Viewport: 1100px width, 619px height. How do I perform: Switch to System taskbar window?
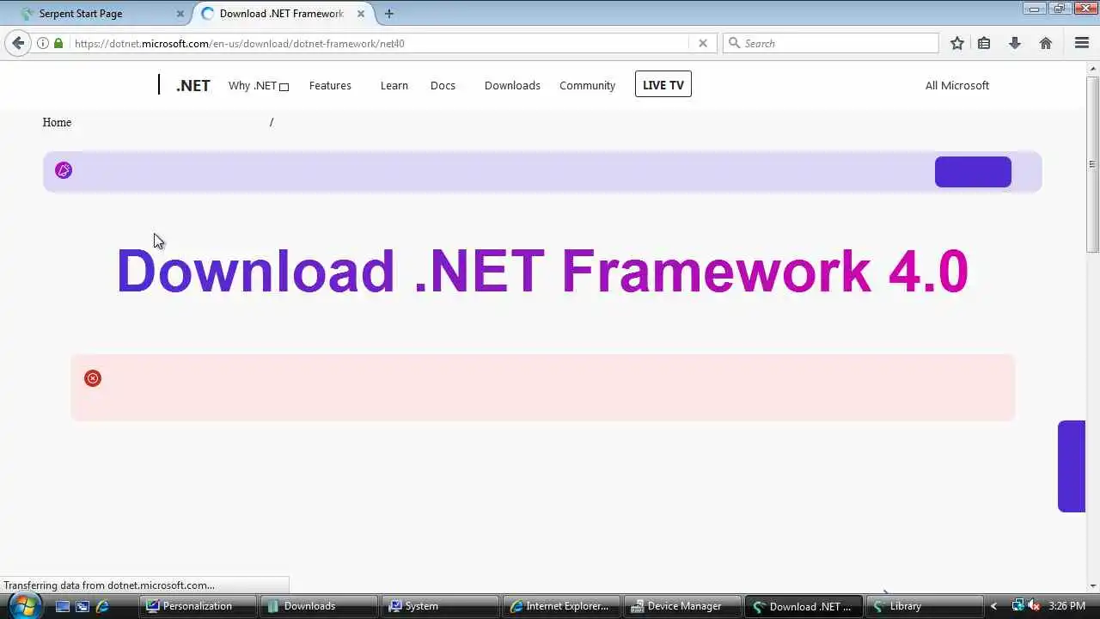(440, 606)
